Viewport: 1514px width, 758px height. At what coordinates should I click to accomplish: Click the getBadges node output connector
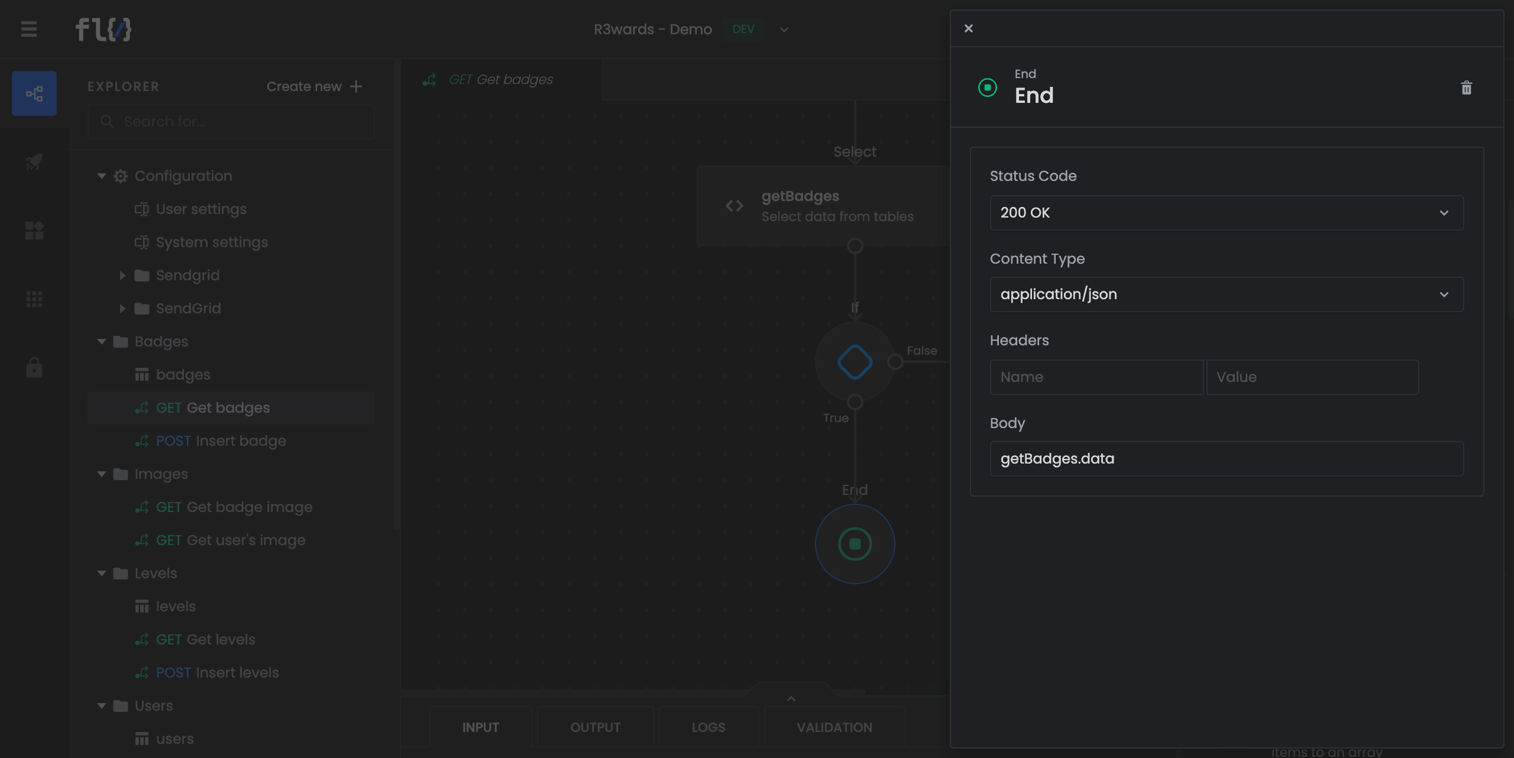pyautogui.click(x=855, y=246)
